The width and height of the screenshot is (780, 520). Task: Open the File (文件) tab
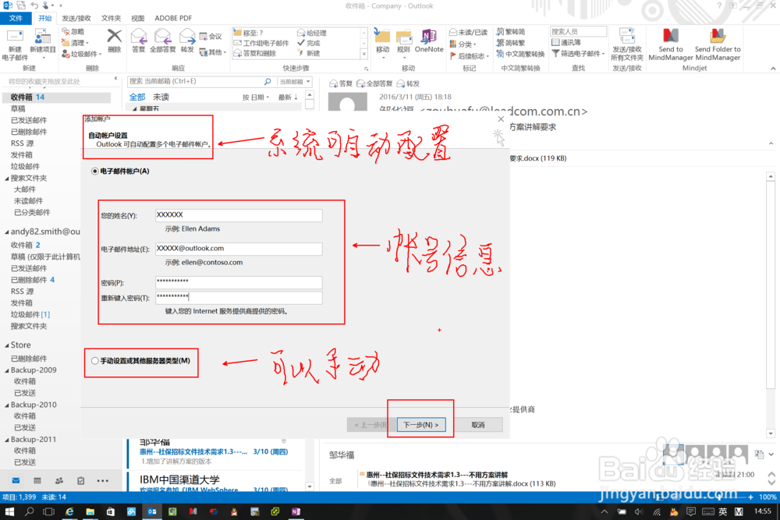[16, 19]
